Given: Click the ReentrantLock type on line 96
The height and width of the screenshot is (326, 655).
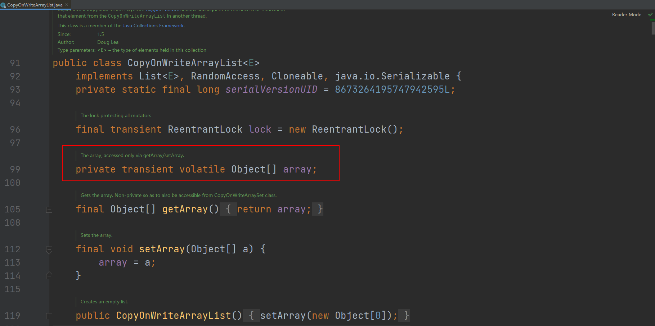Looking at the screenshot, I should [x=205, y=129].
